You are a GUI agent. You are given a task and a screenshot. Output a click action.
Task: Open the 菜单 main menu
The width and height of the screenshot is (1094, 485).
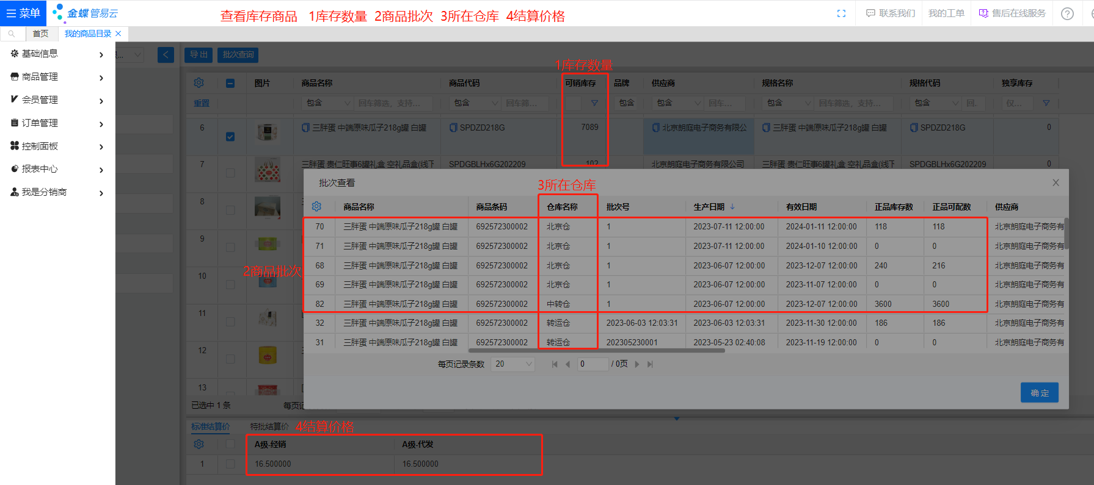[23, 13]
